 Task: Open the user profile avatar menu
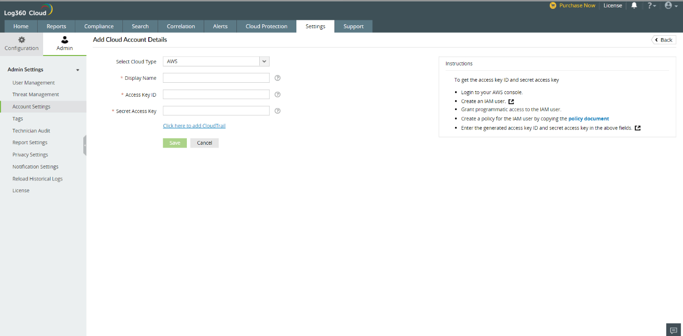coord(671,5)
